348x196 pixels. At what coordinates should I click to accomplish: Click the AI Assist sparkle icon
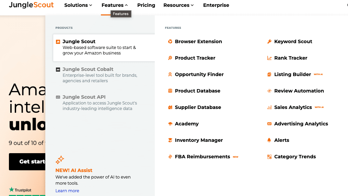point(60,160)
